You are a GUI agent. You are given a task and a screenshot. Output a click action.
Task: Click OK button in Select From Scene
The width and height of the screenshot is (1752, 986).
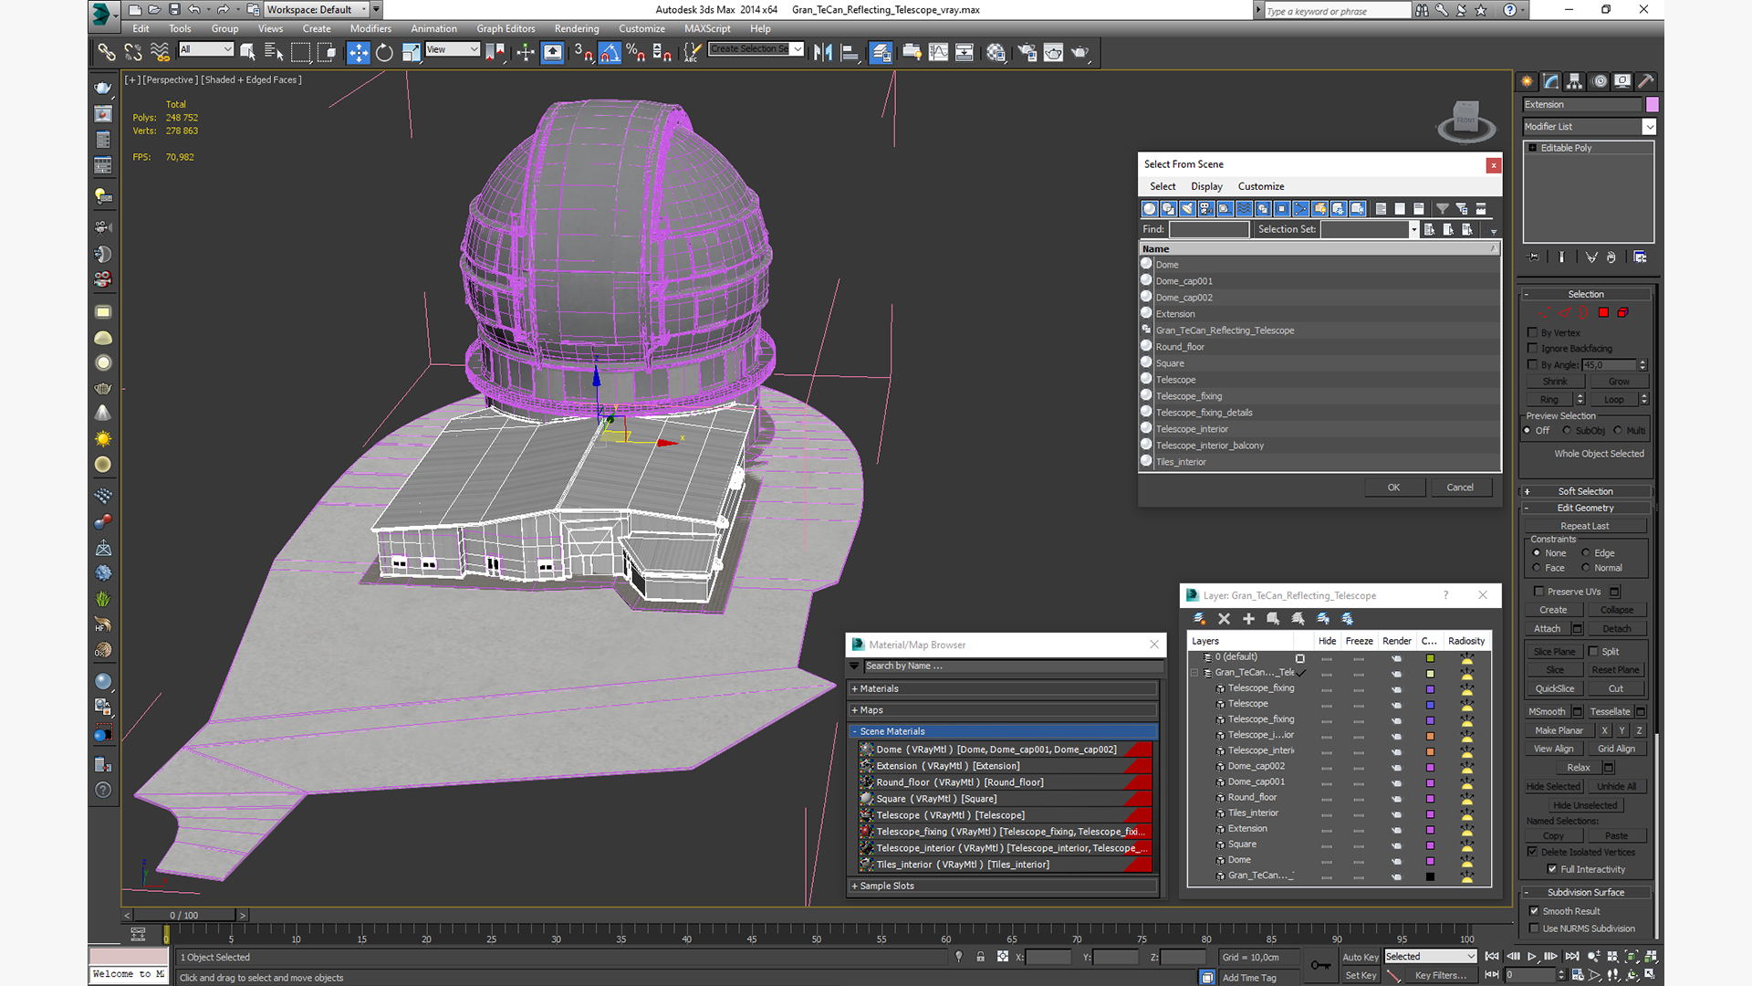coord(1393,487)
